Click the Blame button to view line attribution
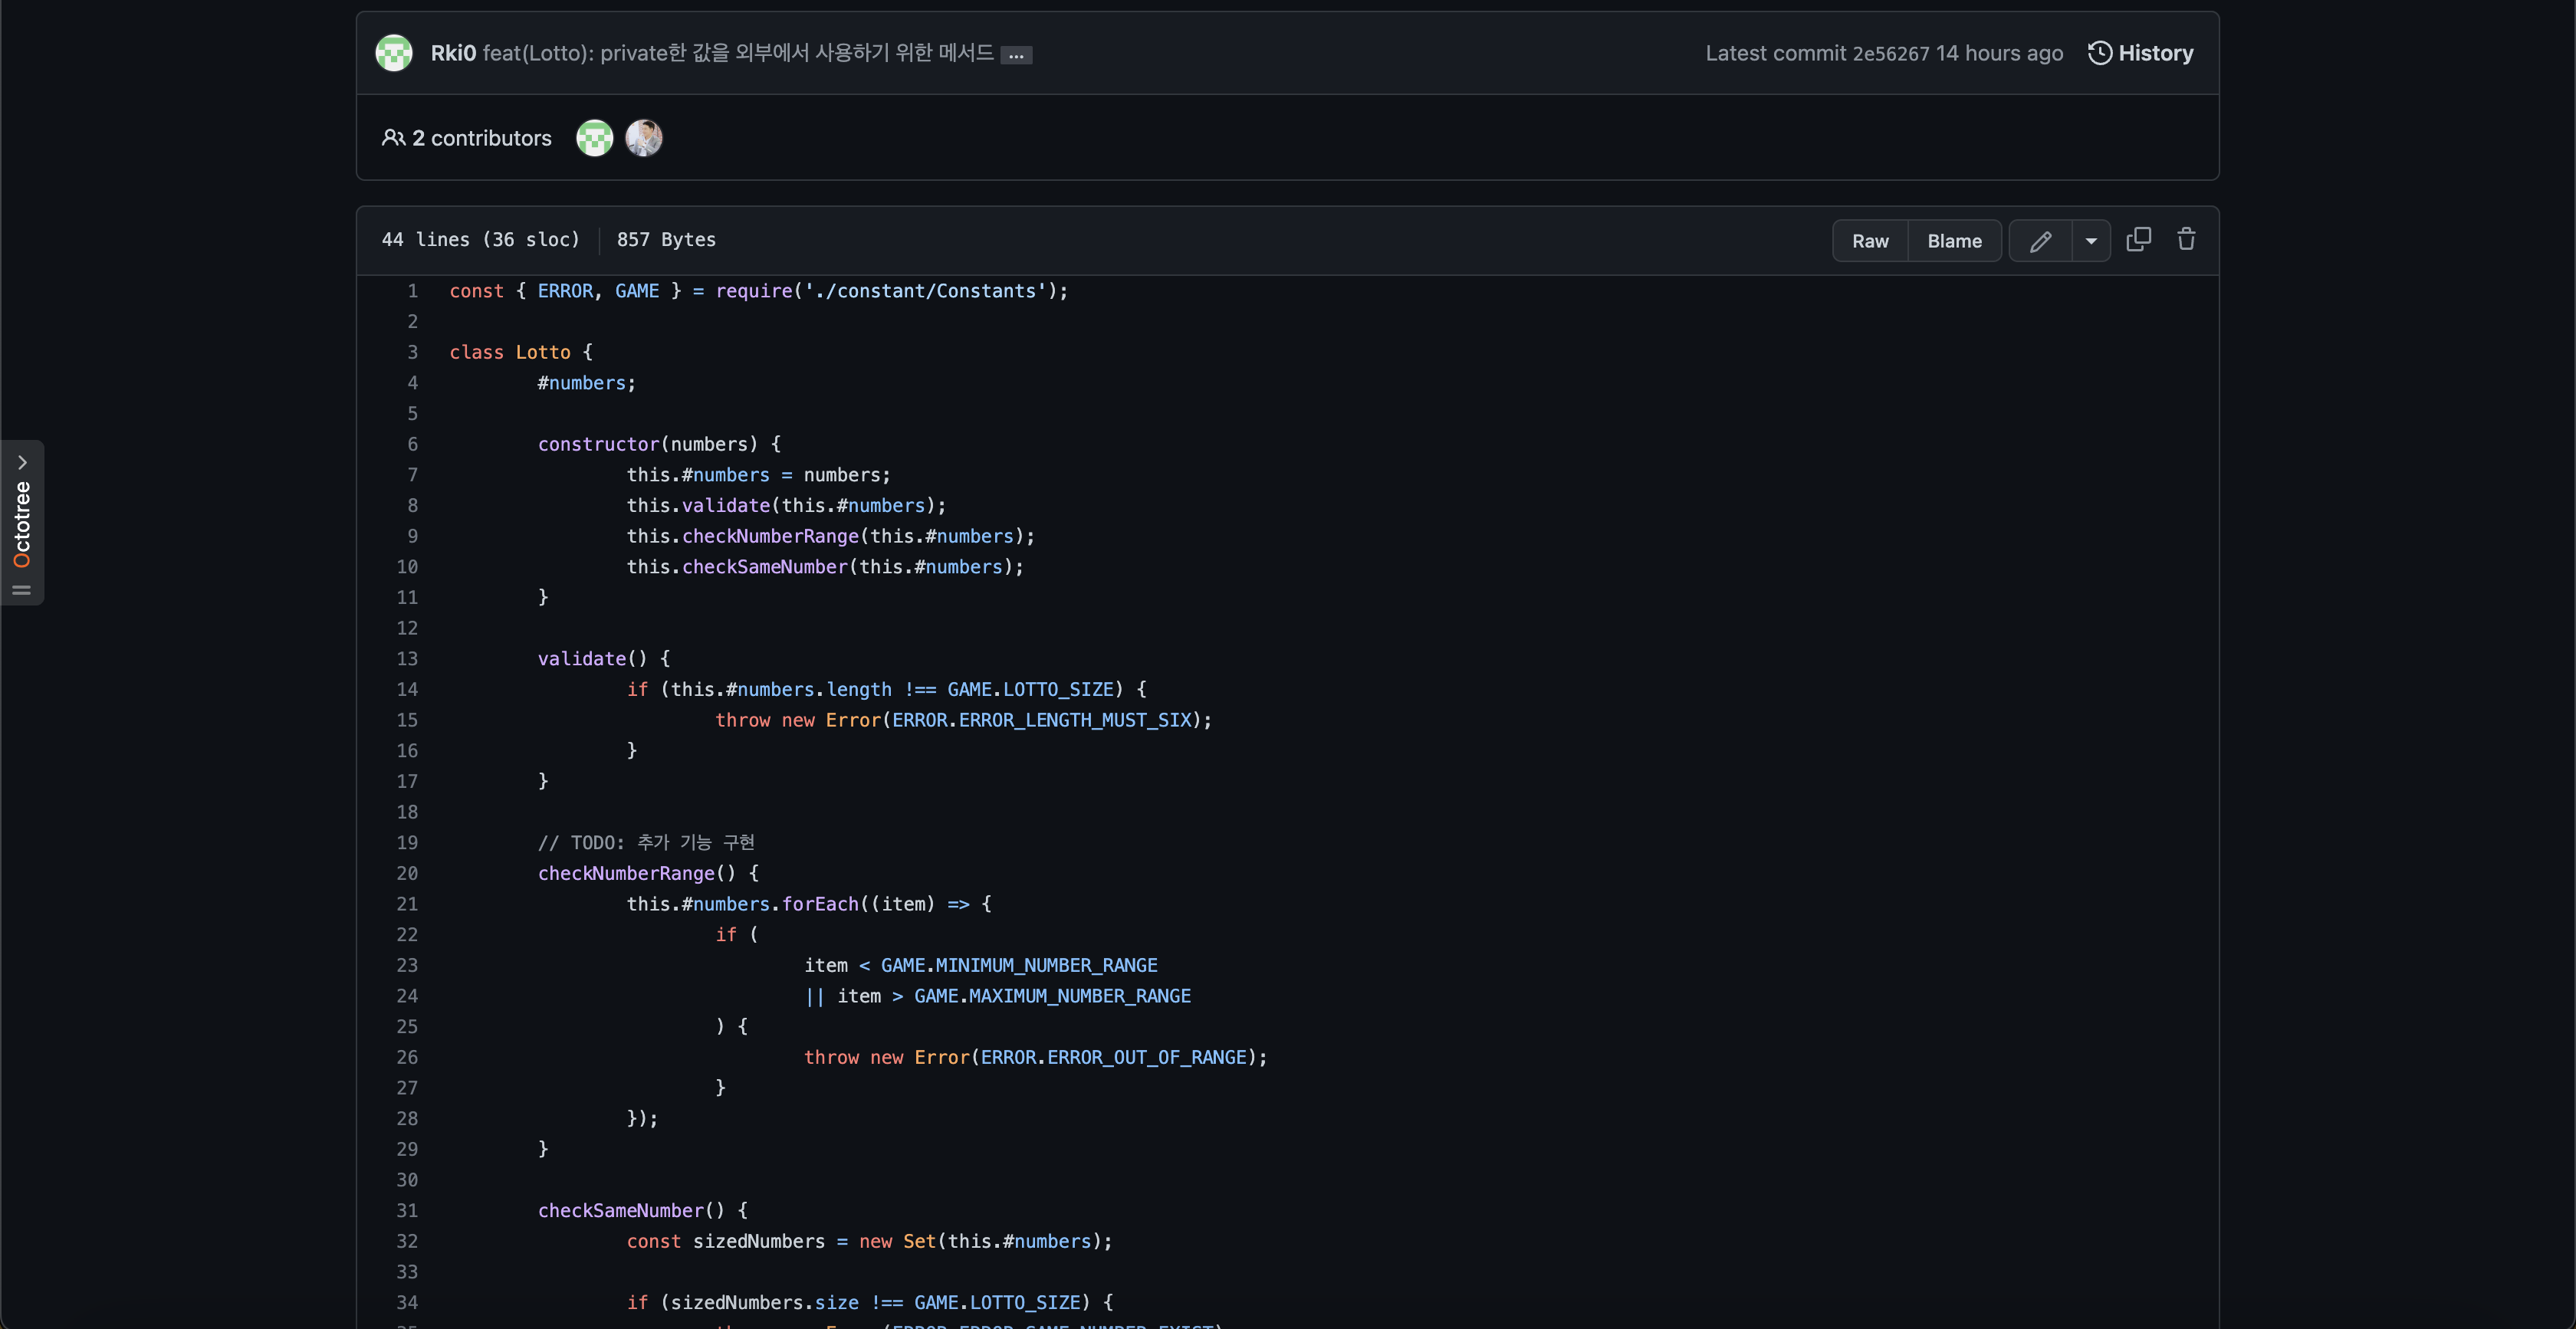Screen dimensions: 2576x1329 [x=1954, y=241]
